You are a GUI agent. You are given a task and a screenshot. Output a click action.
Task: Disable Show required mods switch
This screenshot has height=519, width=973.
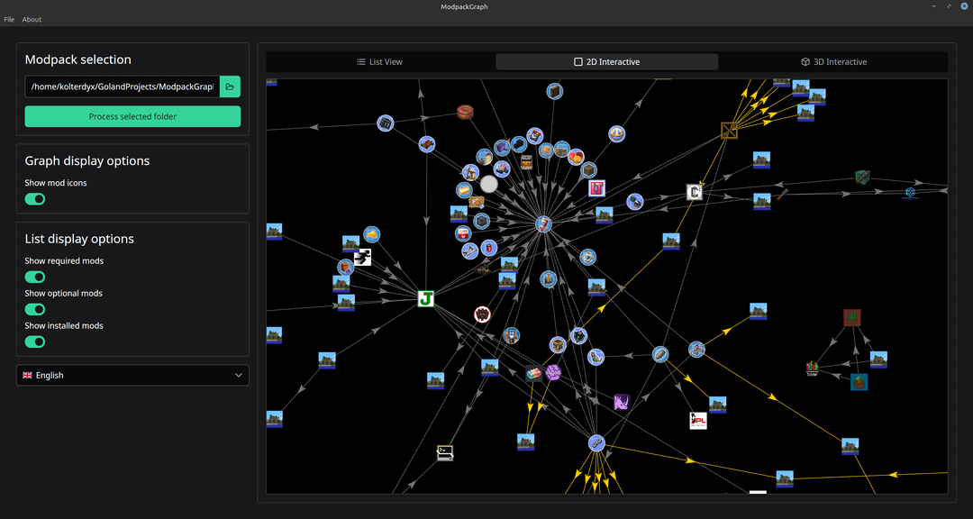[35, 277]
